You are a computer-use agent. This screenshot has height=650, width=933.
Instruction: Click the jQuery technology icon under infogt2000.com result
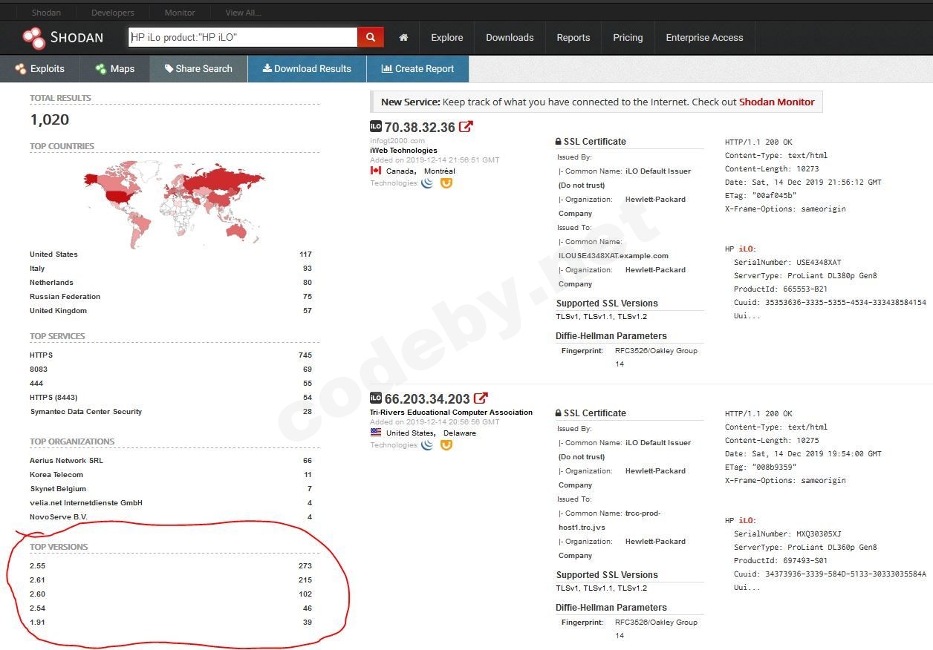pos(427,183)
